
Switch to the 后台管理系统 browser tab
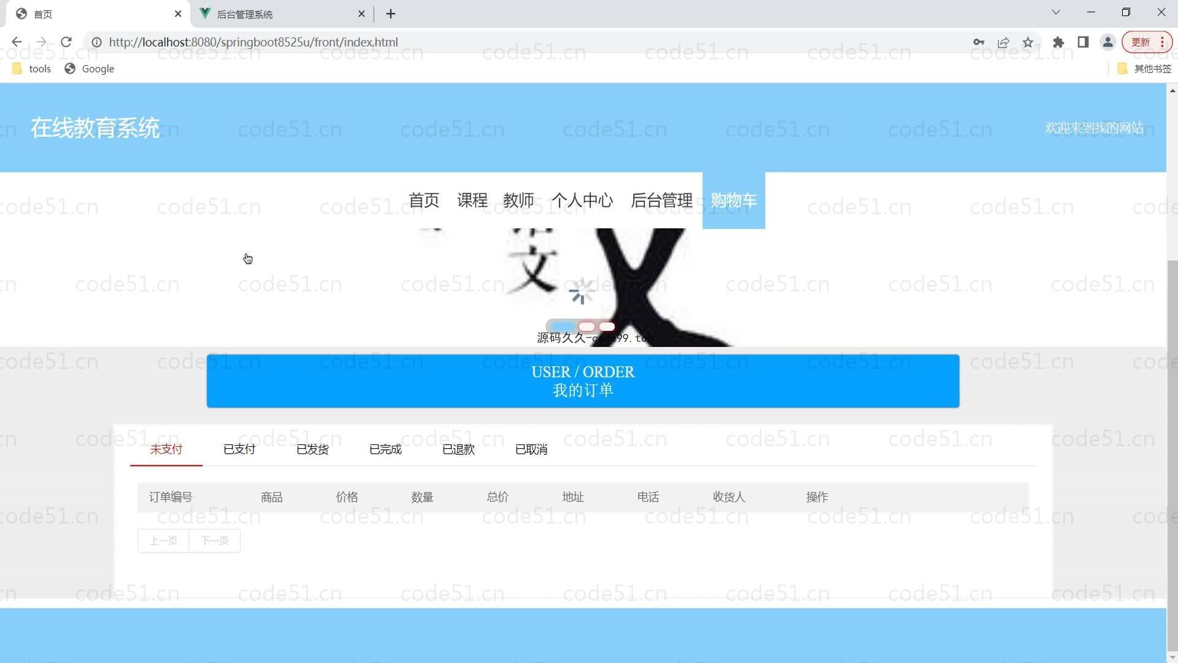(x=282, y=14)
